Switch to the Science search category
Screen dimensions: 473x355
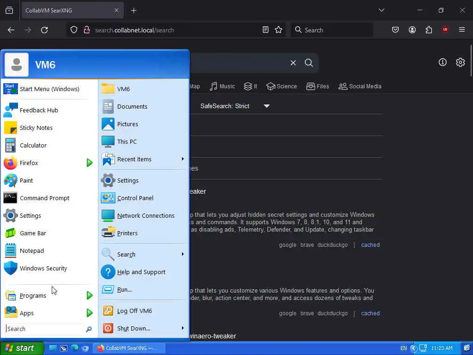[x=281, y=86]
